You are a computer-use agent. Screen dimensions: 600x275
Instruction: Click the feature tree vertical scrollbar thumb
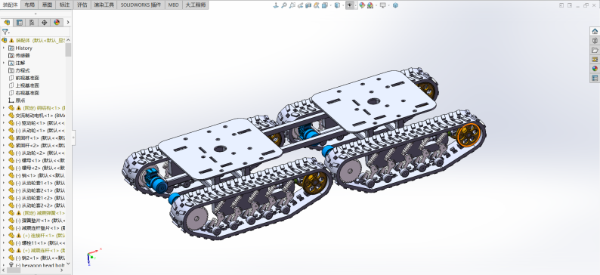(x=68, y=50)
